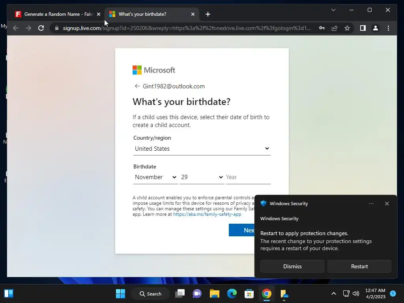View site info via padlock icon

point(57,28)
